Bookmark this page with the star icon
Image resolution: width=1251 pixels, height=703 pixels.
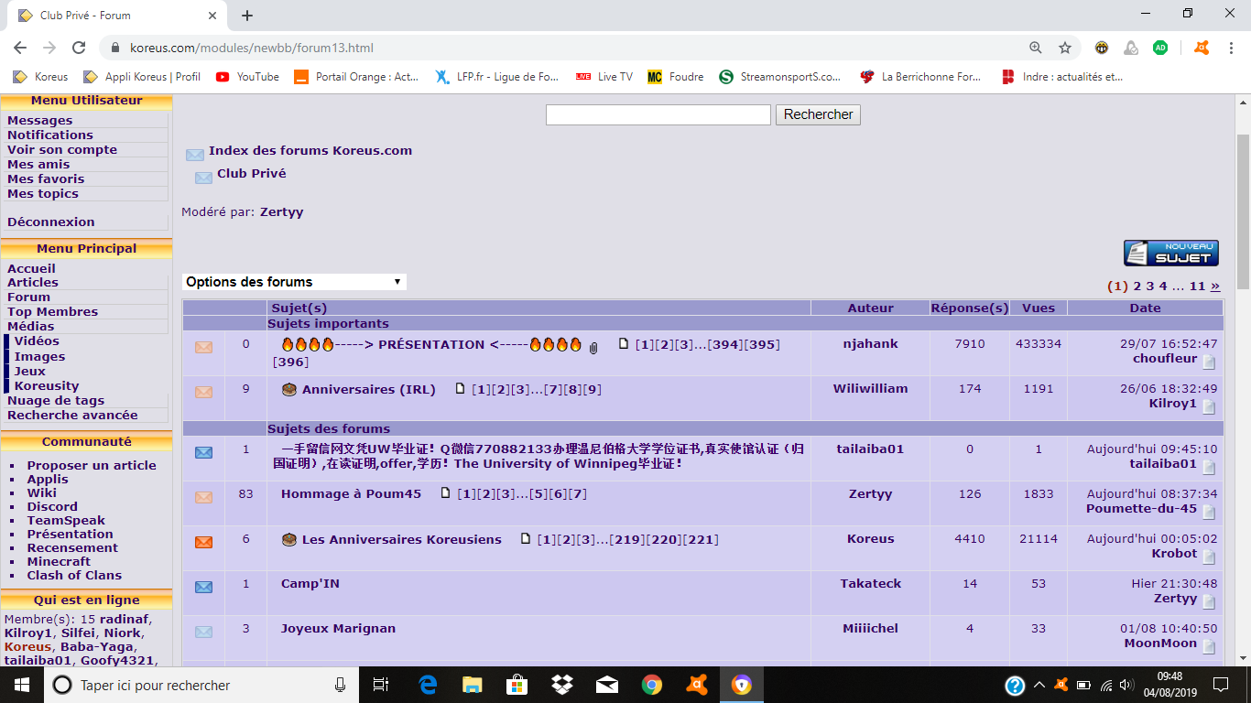[1065, 48]
